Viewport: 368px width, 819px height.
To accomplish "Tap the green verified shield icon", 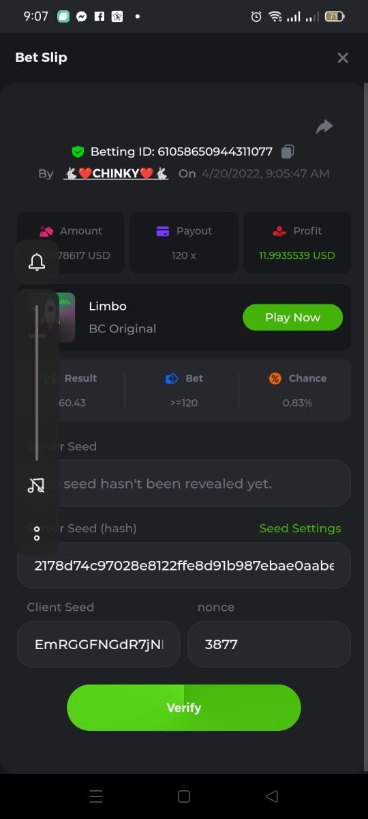I will (x=78, y=152).
